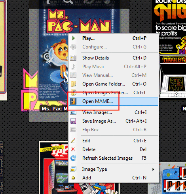Click the blue Refresh Selected Images icon

[73, 158]
